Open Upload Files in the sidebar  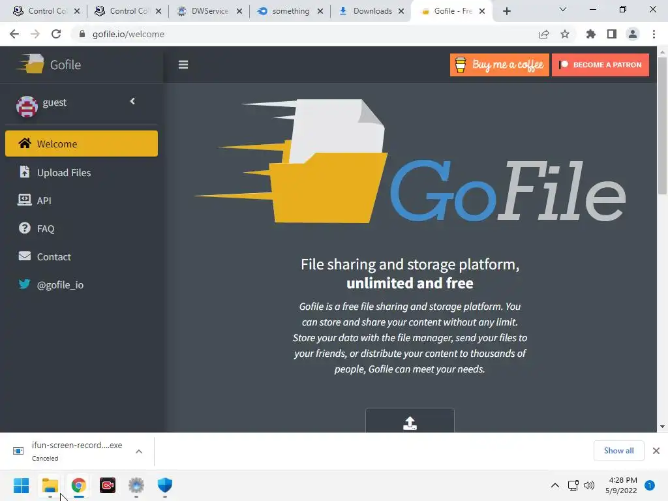[82, 172]
